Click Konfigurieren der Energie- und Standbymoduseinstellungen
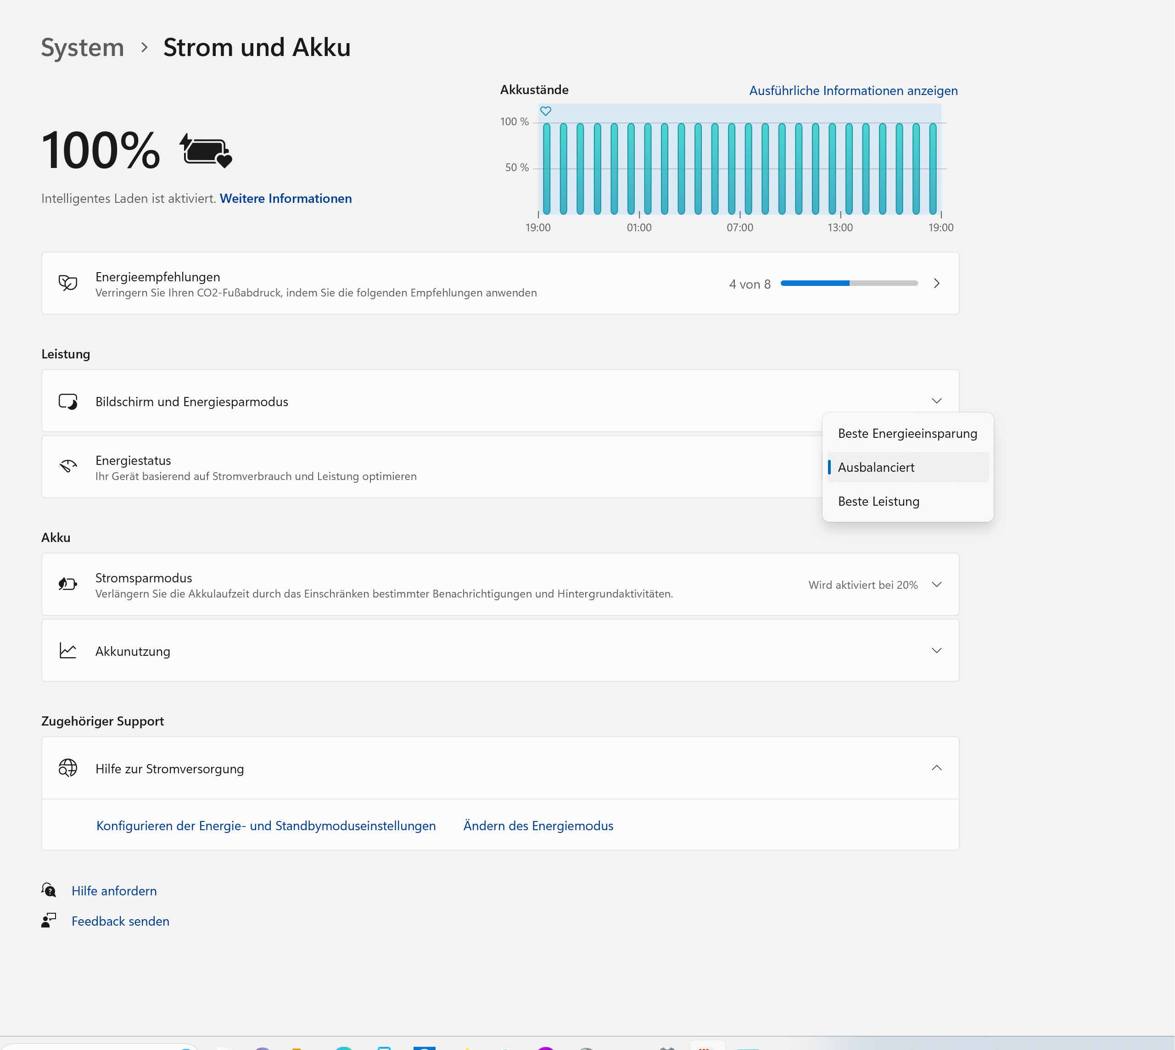1175x1050 pixels. click(266, 826)
